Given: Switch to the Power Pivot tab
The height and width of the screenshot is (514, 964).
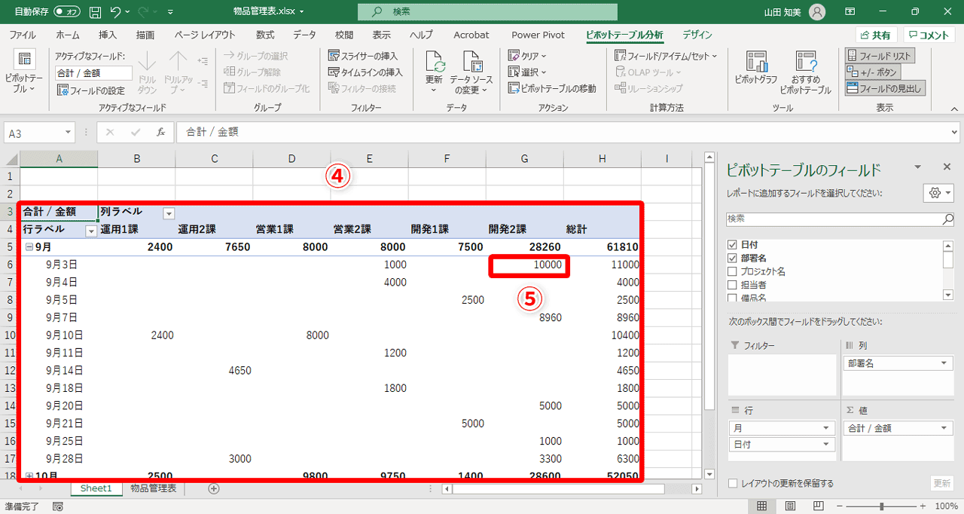Looking at the screenshot, I should pos(537,35).
